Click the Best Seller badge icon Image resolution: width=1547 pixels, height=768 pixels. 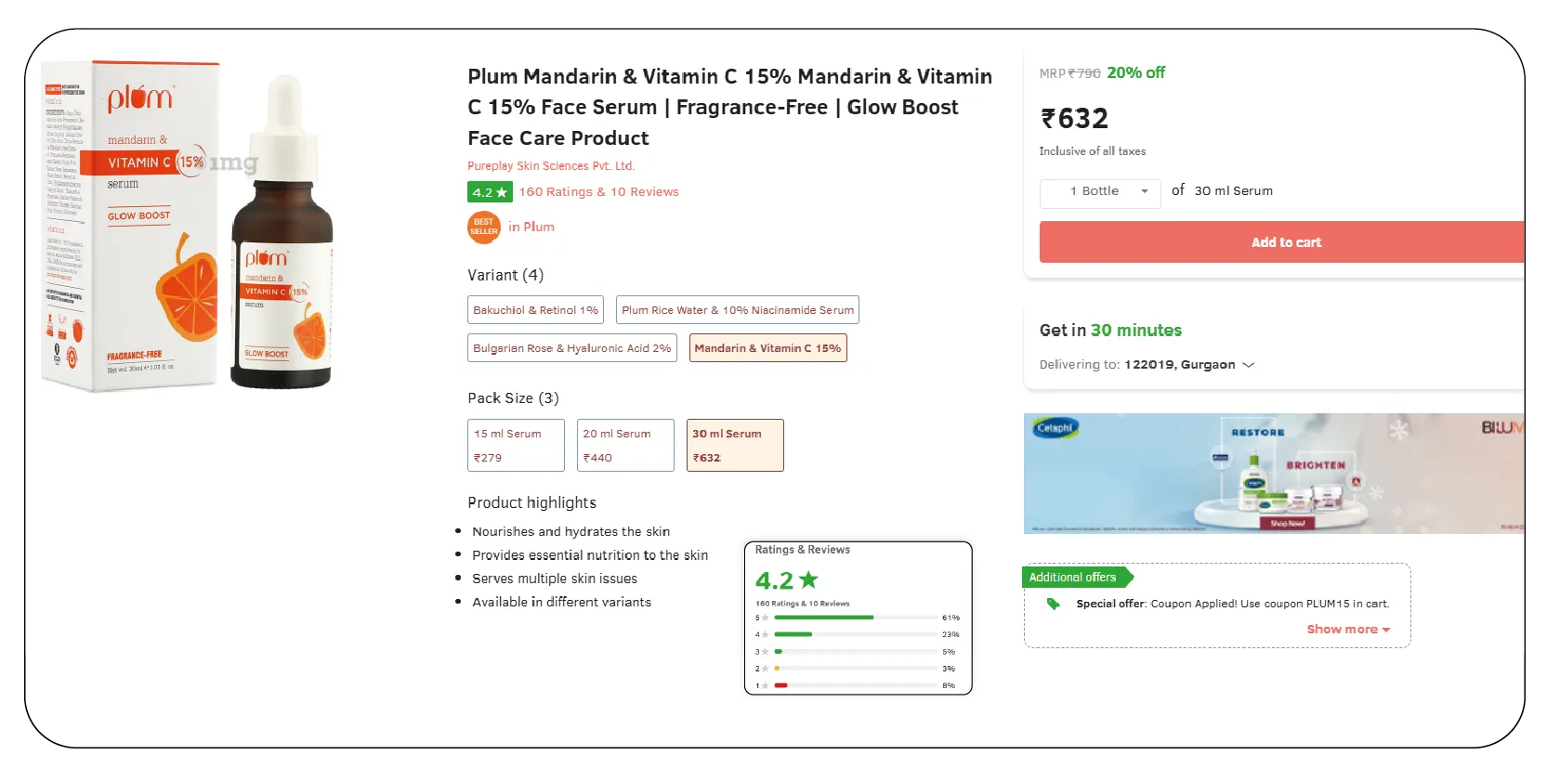[483, 228]
